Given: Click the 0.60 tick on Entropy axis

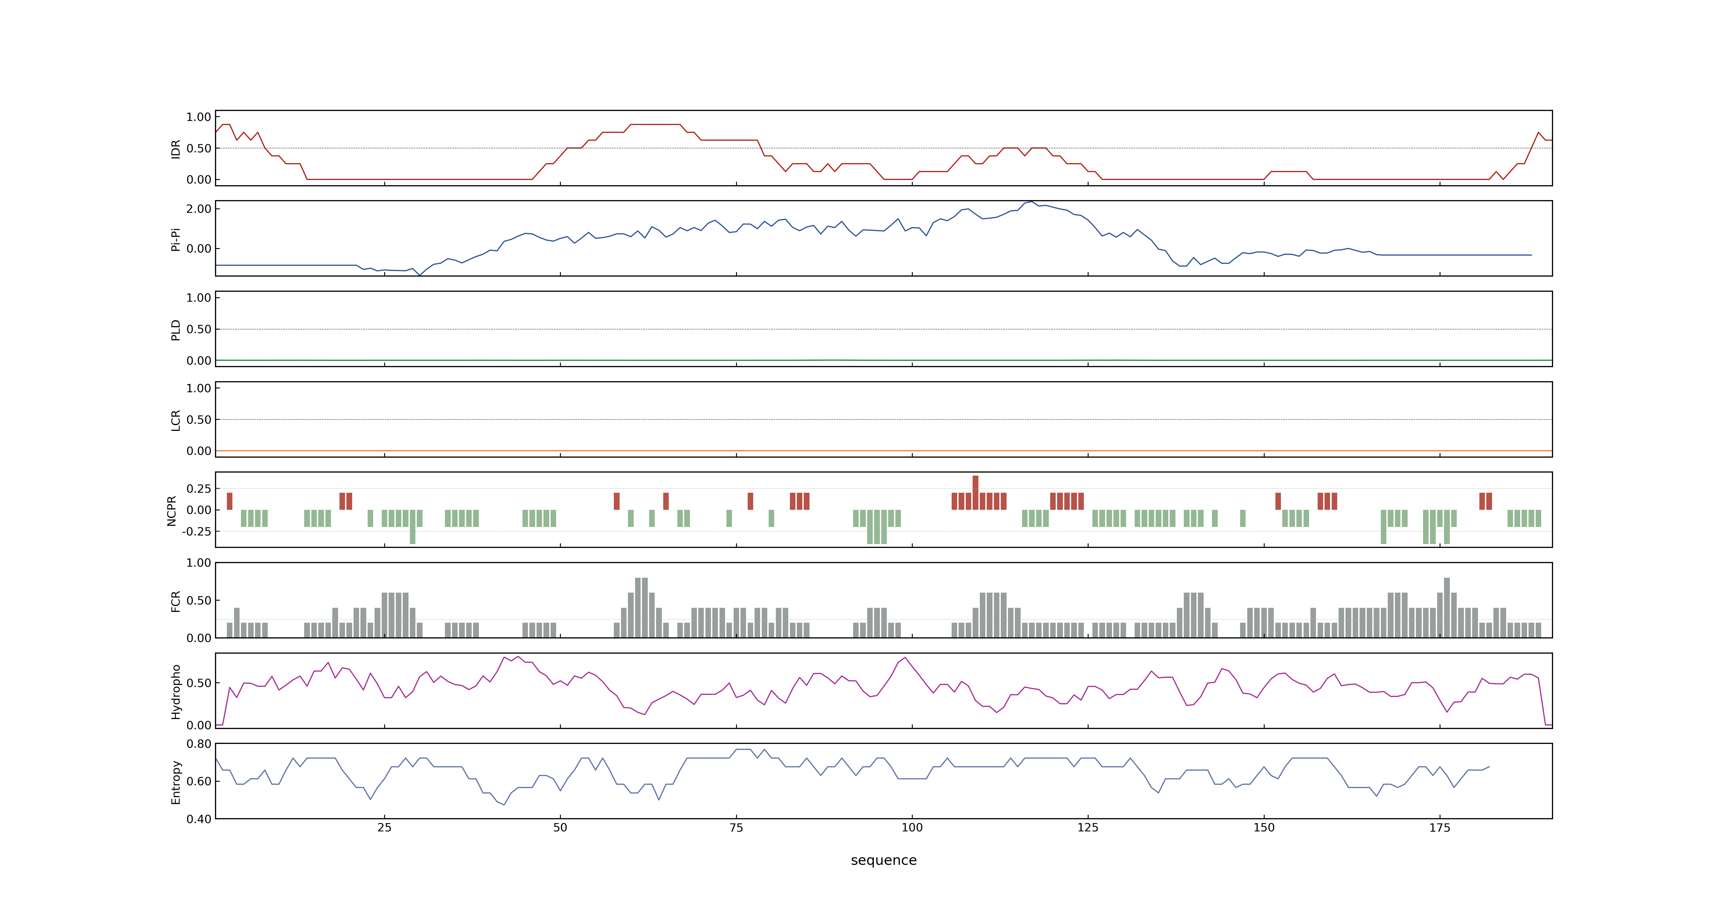Looking at the screenshot, I should [199, 781].
